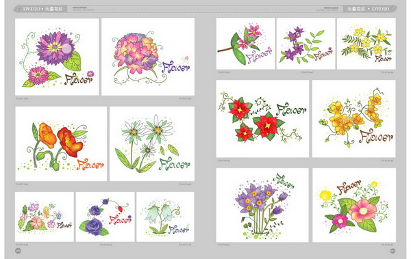Click the left page number circle at bottom
Viewport: 411px width, 259px height.
18,251
